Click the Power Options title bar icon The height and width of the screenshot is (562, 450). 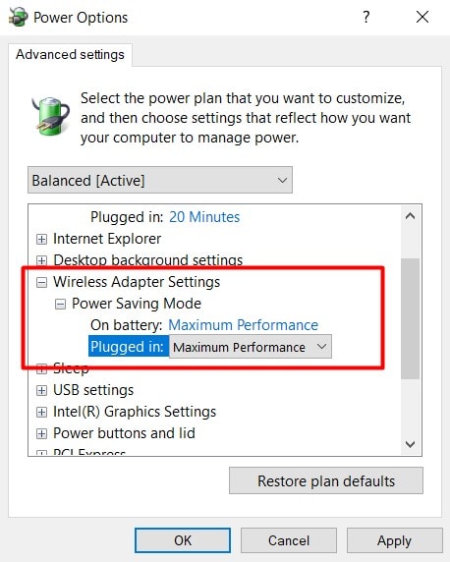pos(18,17)
